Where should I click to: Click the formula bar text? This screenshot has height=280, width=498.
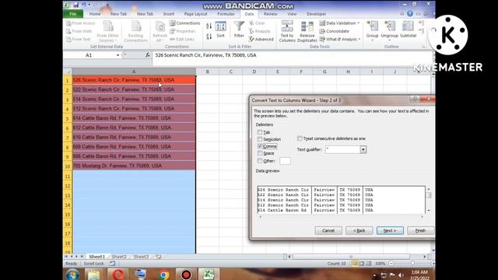point(205,55)
